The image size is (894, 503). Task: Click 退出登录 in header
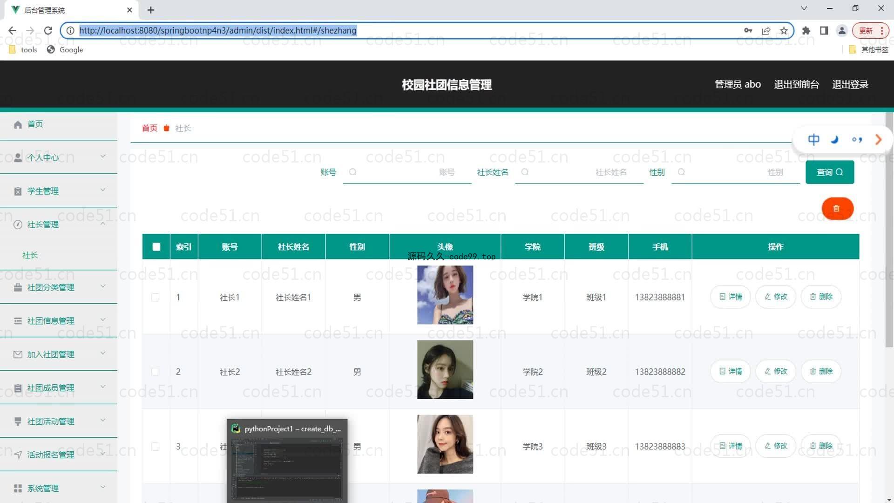pos(850,84)
